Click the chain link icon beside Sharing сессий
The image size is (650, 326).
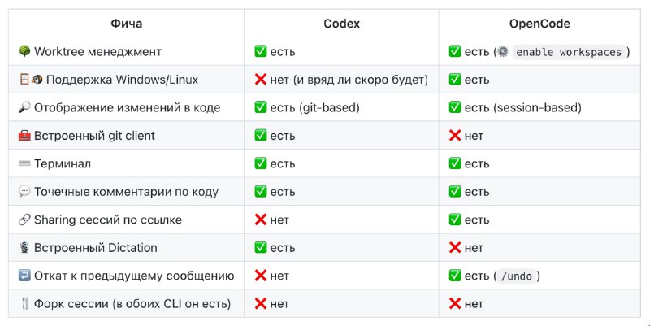point(24,220)
